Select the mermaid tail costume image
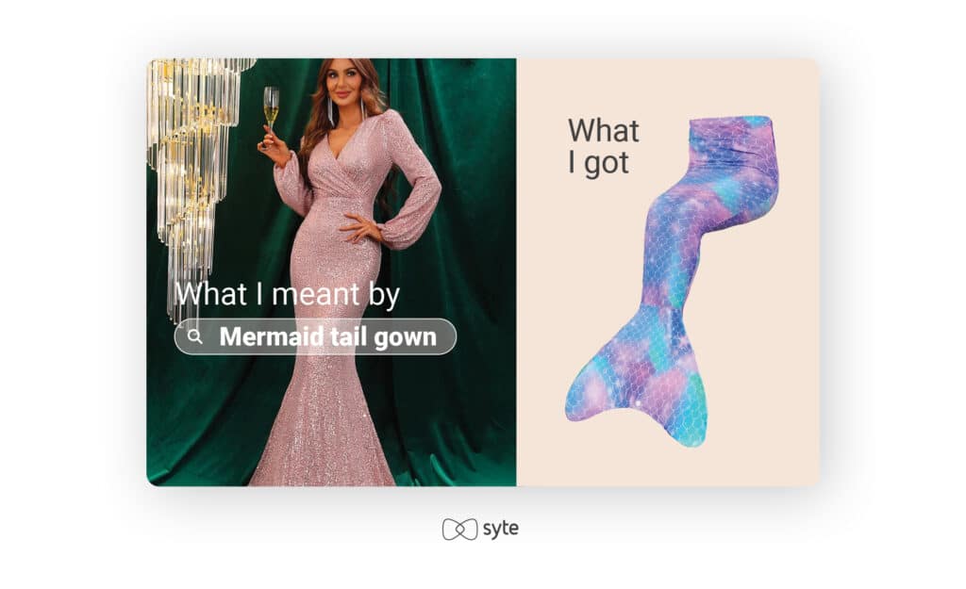Screen dimensions: 966x589 click(x=672, y=280)
